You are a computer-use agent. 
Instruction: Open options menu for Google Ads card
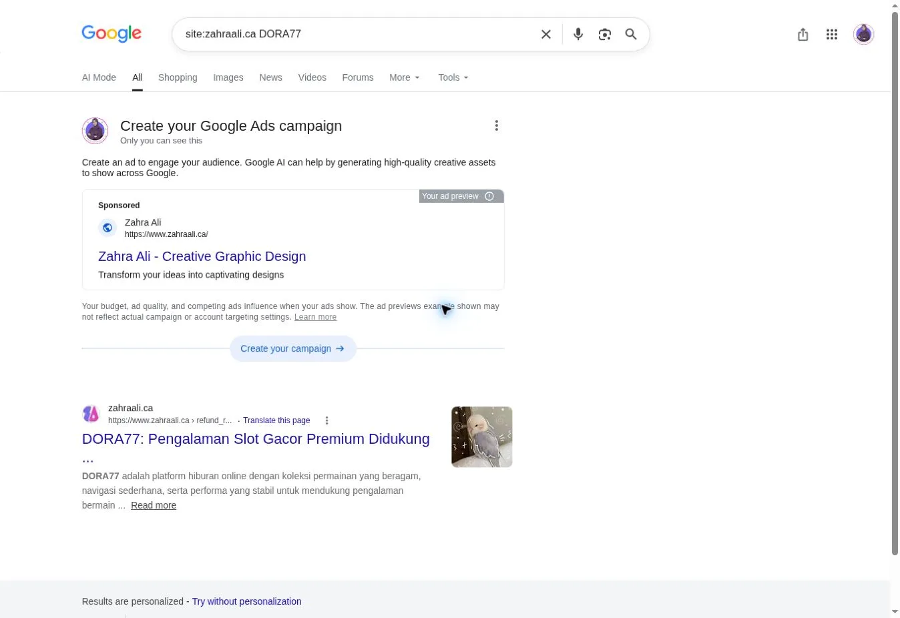click(496, 125)
